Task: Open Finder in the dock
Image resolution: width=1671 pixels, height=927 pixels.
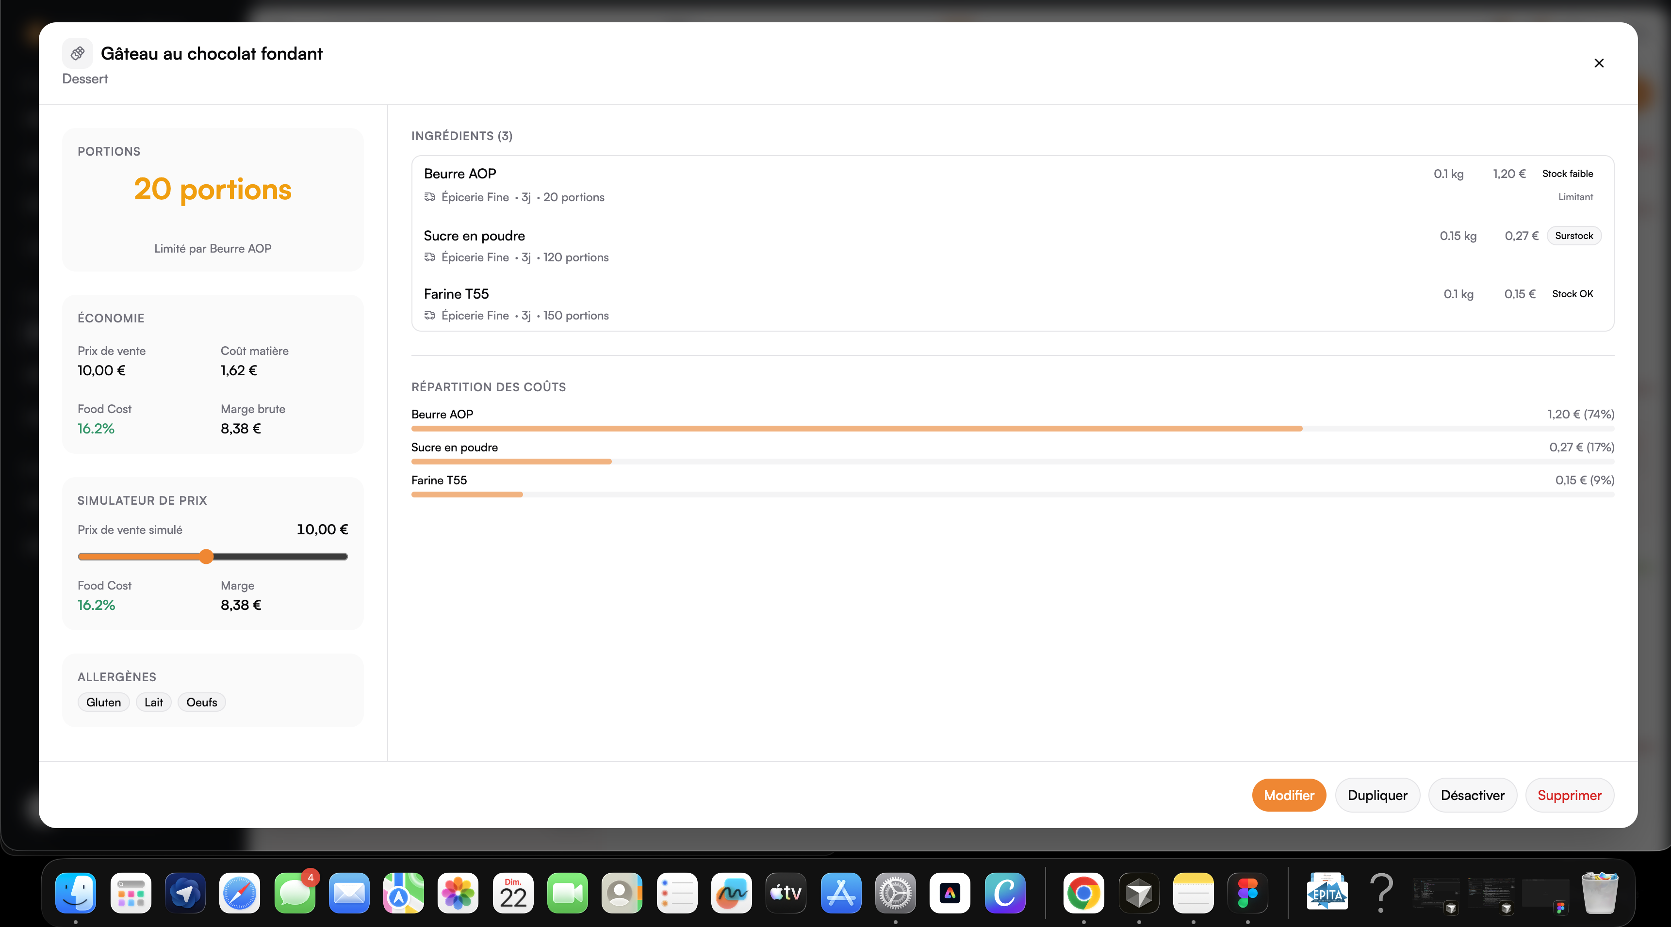Action: (x=75, y=893)
